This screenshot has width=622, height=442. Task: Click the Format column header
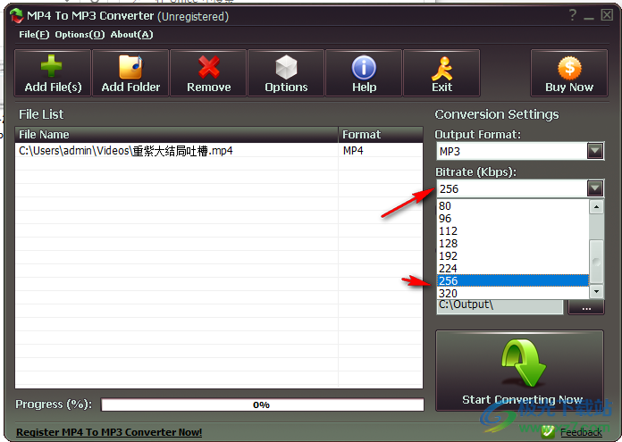tap(381, 135)
